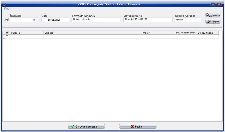225x132 pixels.
Task: Click the DT. Quitação column header
Action: (x=208, y=33)
